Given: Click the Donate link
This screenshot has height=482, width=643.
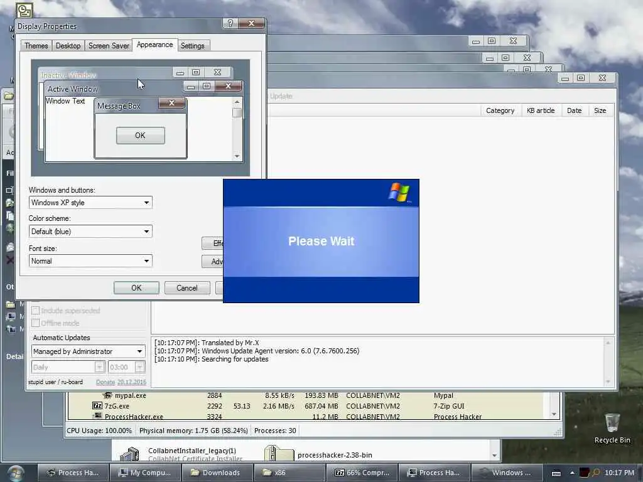Looking at the screenshot, I should 105,382.
